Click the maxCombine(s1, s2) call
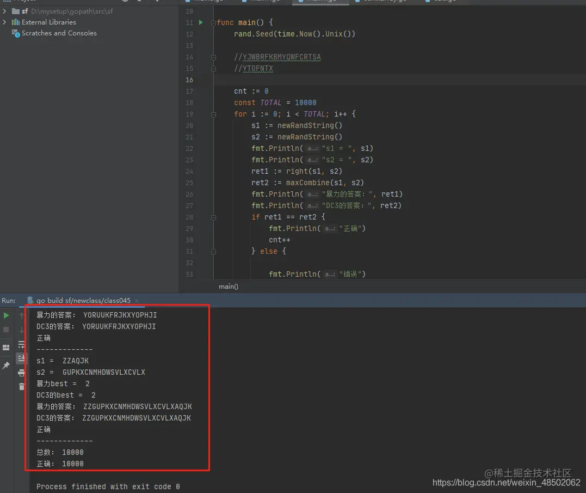Viewport: 586px width, 493px height. coord(325,183)
